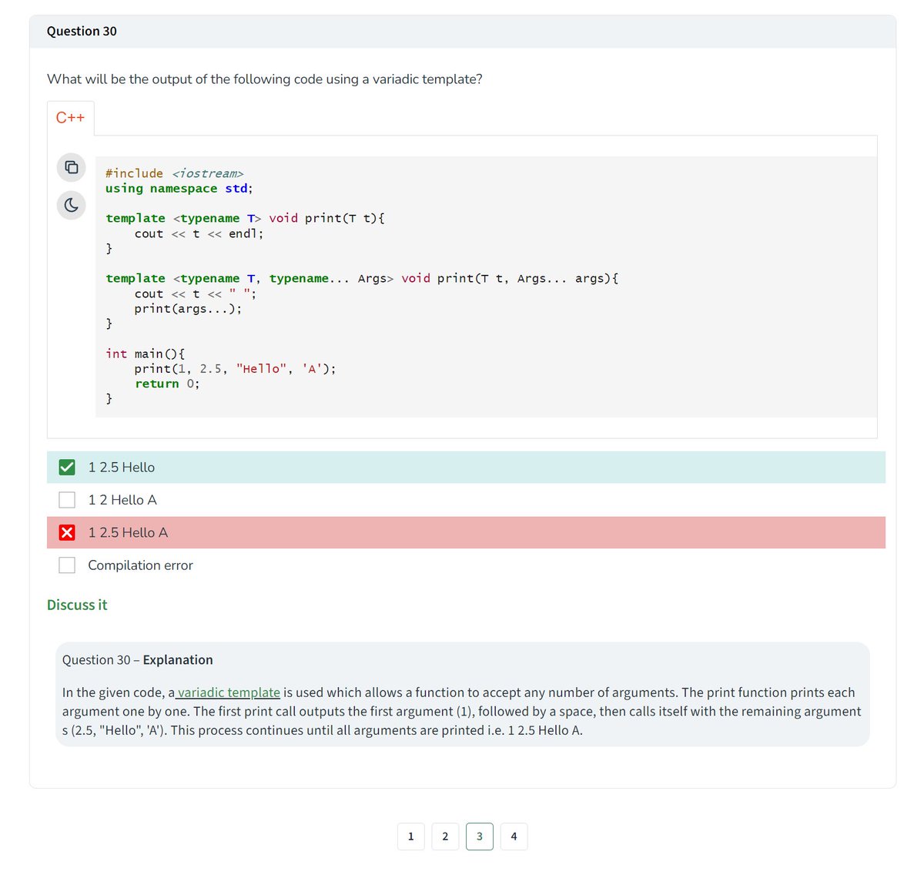Copy the code with the copy icon
Screen dimensions: 924x875
coord(71,167)
